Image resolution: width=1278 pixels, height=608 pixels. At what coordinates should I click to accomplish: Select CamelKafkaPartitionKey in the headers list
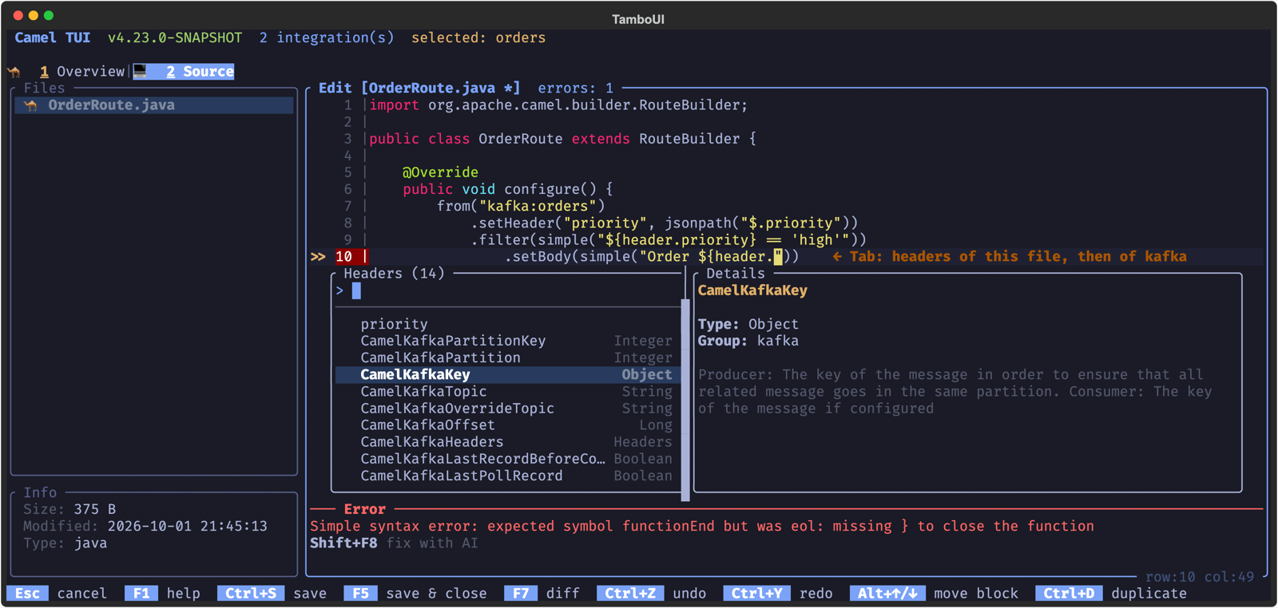(x=508, y=341)
